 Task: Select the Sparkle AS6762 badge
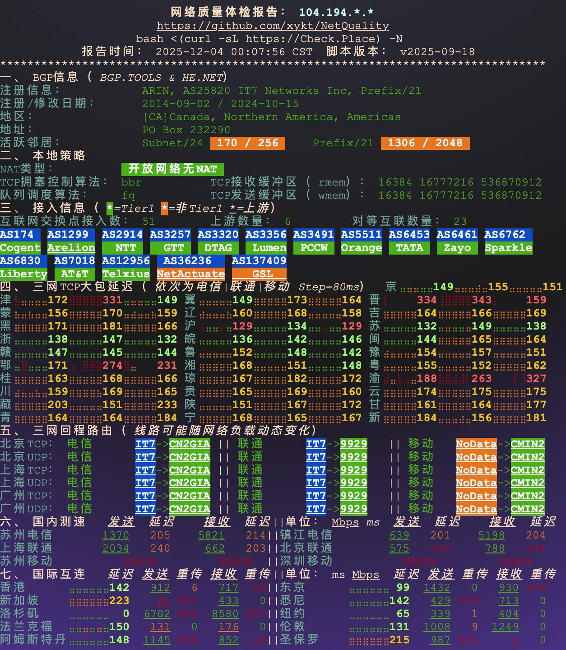coord(508,247)
